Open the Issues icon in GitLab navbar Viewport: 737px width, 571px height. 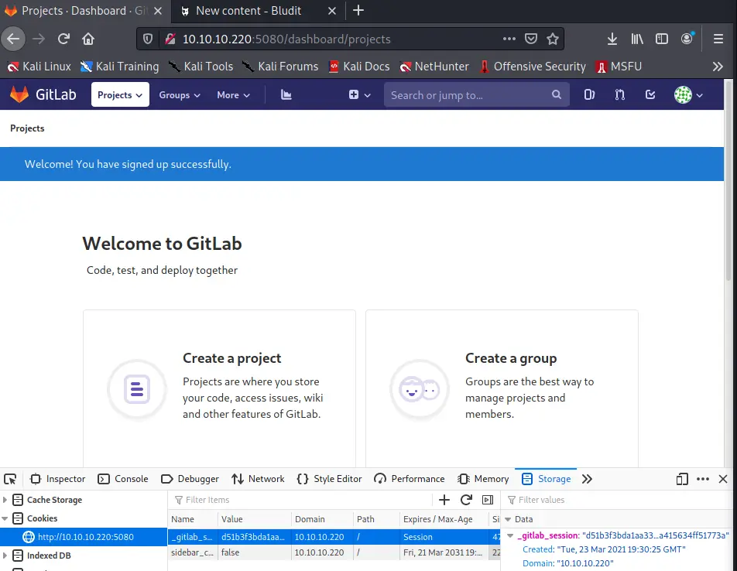click(x=589, y=94)
